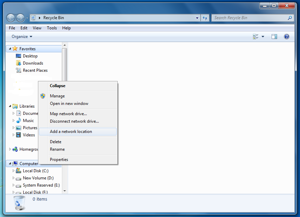This screenshot has height=217, width=300.
Task: Expand the Local Disk (C:) node
Action: pos(14,171)
